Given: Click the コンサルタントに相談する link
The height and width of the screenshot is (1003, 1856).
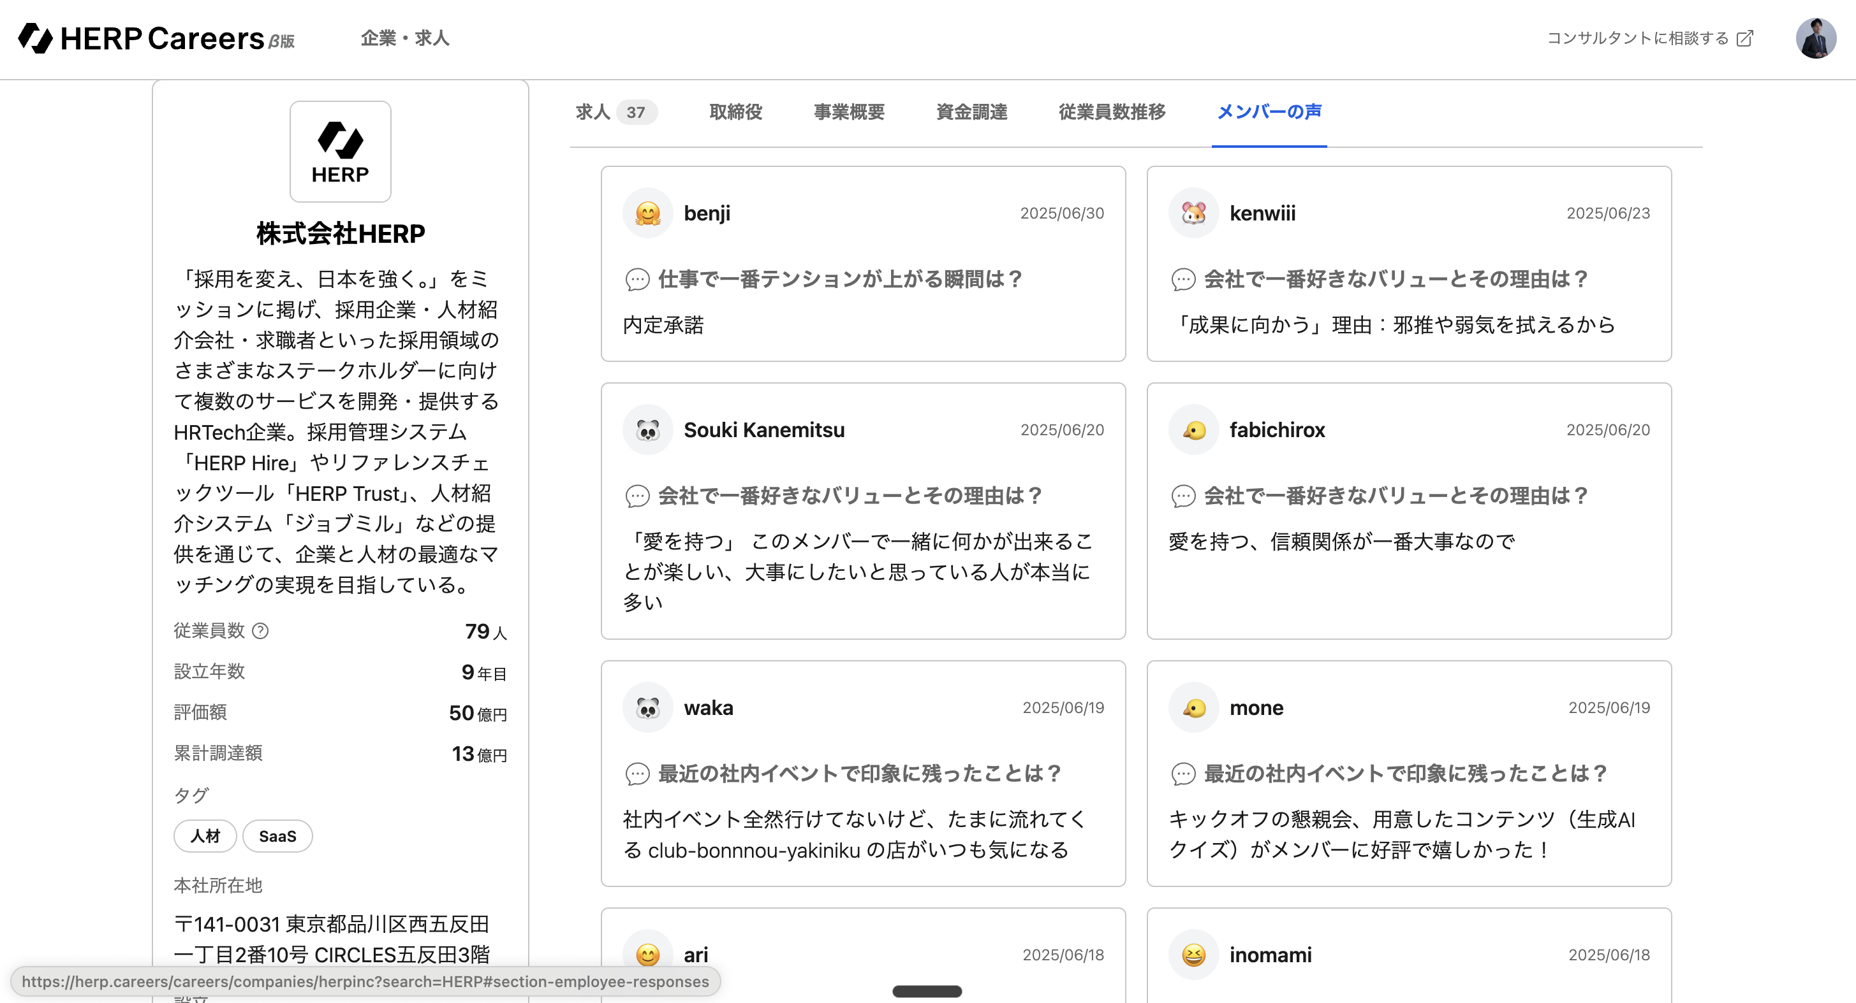Looking at the screenshot, I should click(x=1637, y=38).
